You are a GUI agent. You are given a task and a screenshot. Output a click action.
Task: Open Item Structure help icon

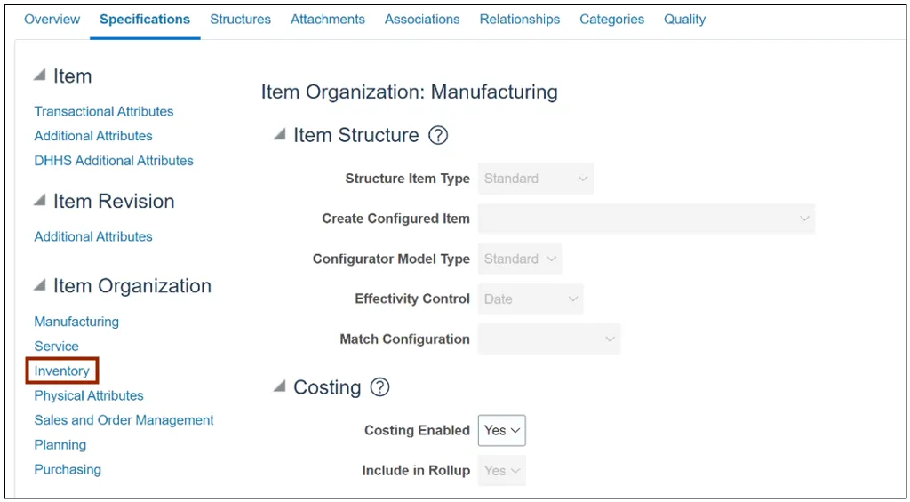438,136
